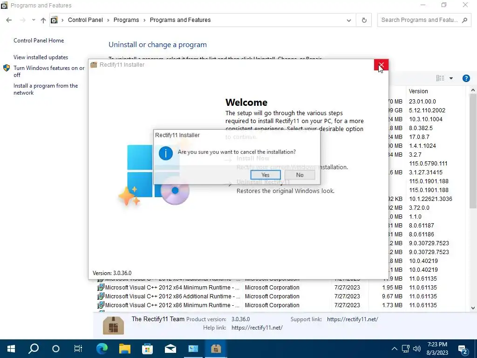Select Control Panel breadcrumb
The image size is (477, 358).
85,20
